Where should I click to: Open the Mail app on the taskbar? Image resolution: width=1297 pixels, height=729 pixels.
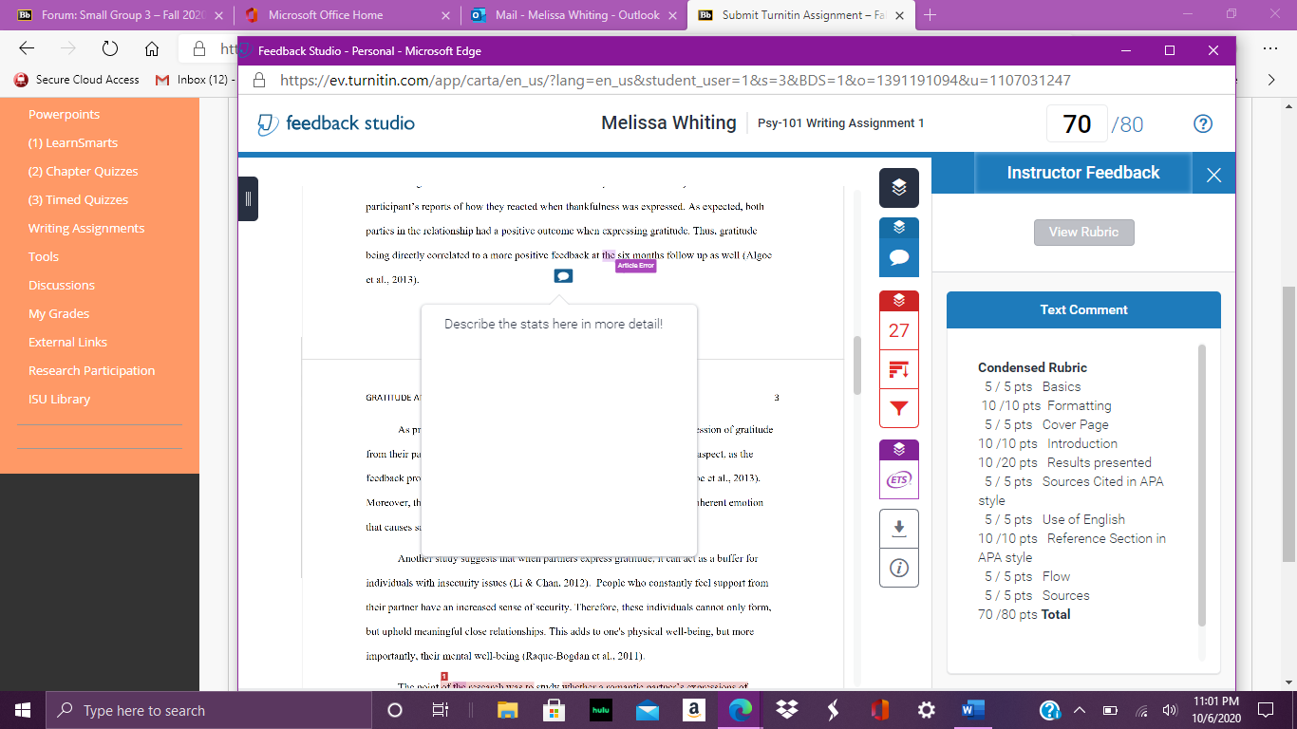tap(647, 710)
